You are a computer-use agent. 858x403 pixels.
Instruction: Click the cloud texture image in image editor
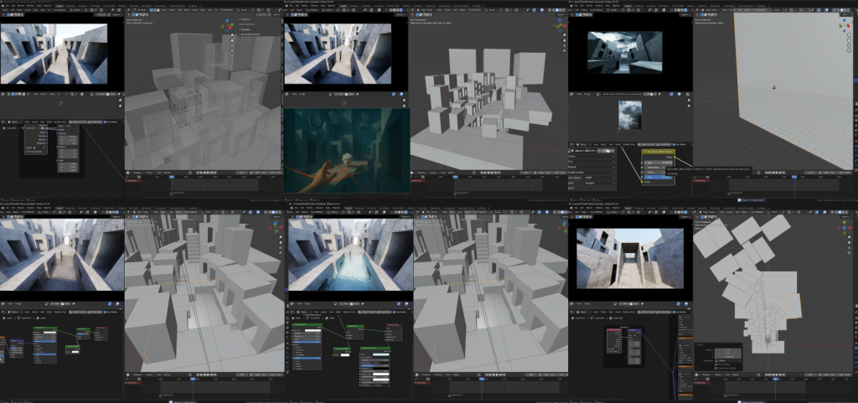click(630, 116)
